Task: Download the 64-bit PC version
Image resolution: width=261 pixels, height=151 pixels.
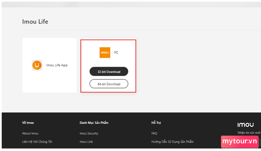Action: [109, 84]
